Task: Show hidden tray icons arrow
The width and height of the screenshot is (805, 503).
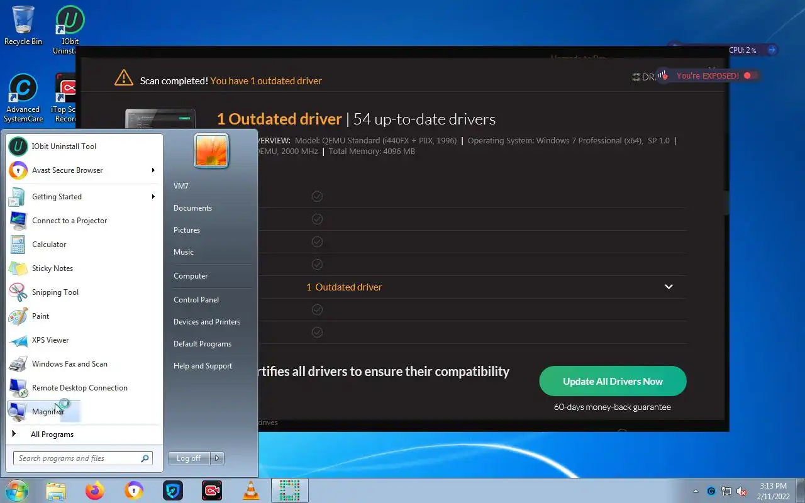Action: click(x=696, y=491)
